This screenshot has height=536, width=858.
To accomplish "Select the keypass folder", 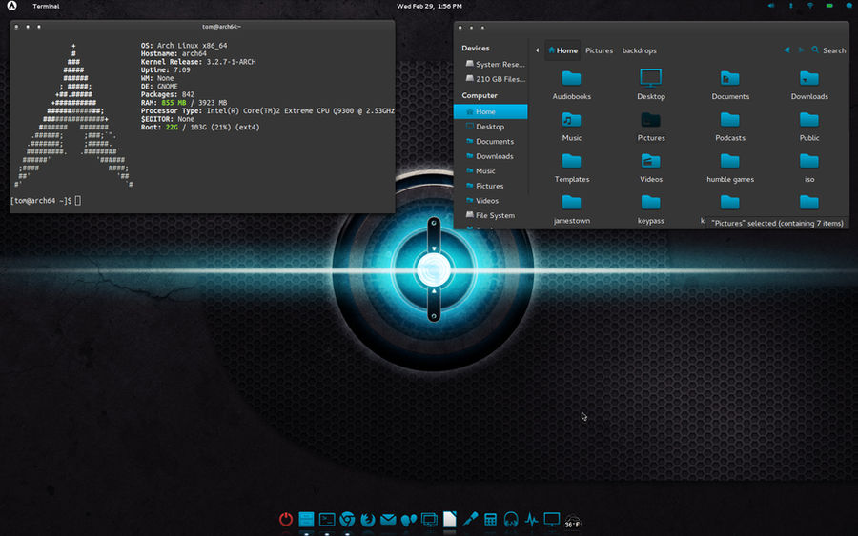I will [650, 208].
